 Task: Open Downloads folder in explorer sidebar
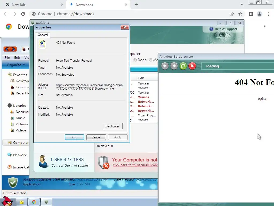(x=22, y=87)
